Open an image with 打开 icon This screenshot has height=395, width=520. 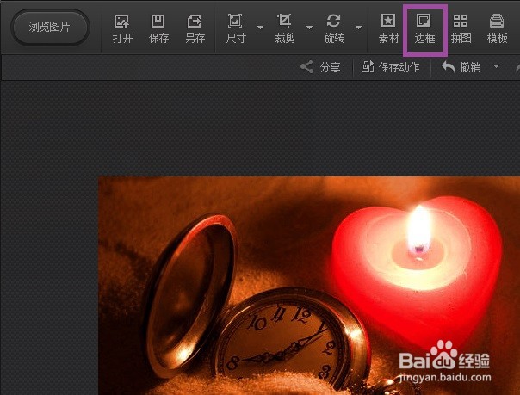122,29
